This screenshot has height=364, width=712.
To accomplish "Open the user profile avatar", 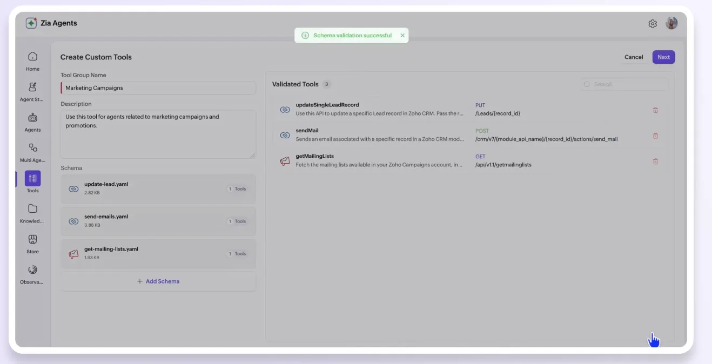I will coord(671,23).
